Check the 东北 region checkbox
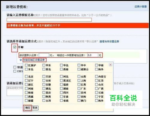This screenshot has height=116, width=150. (x=26, y=69)
